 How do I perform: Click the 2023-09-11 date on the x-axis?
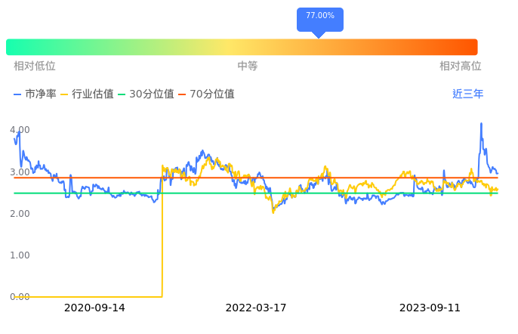click(430, 308)
